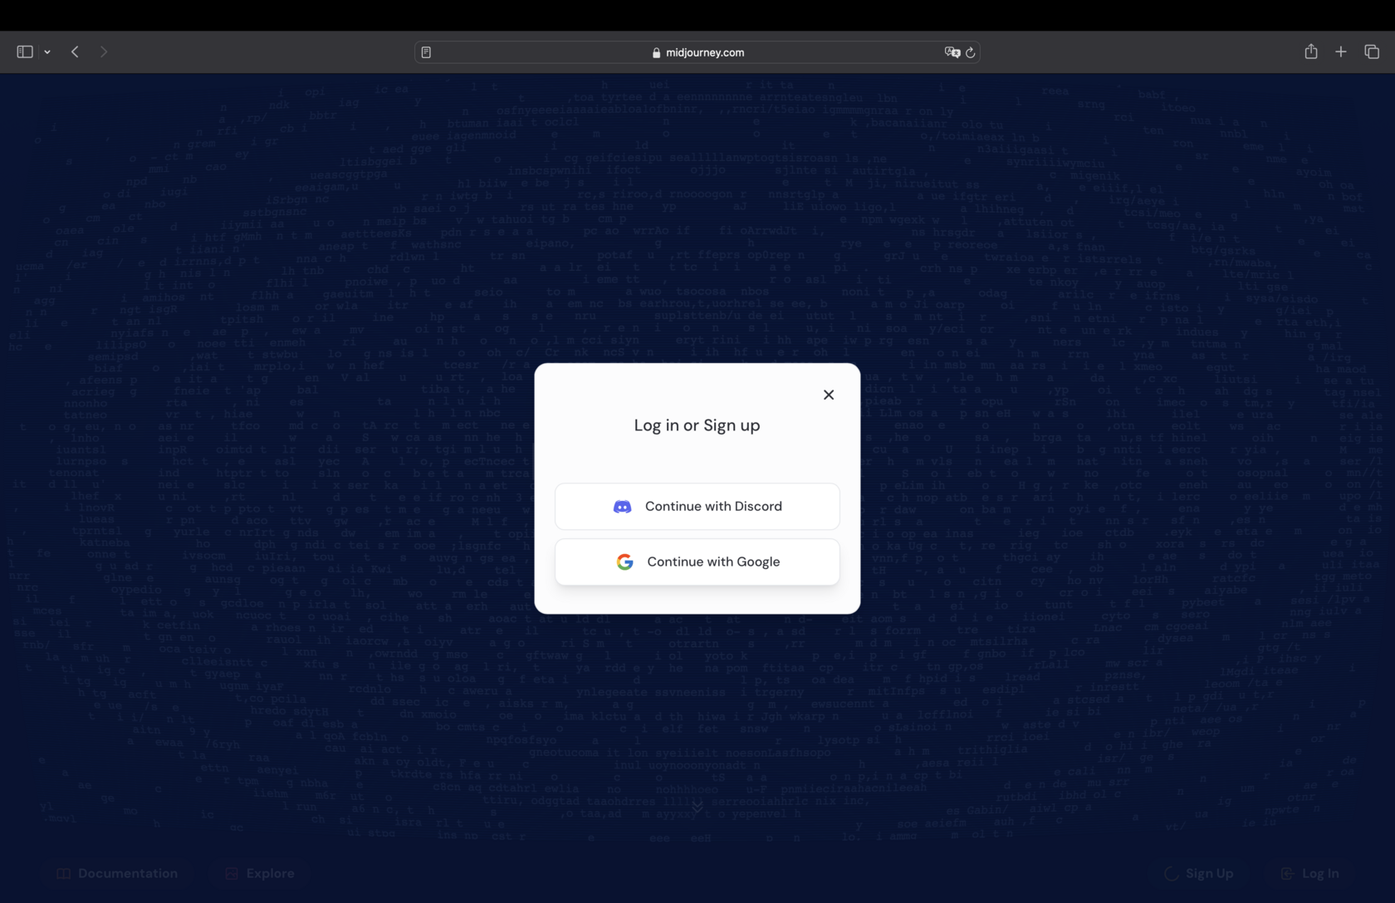Reload the midjourney.com page
This screenshot has width=1395, height=903.
tap(970, 52)
